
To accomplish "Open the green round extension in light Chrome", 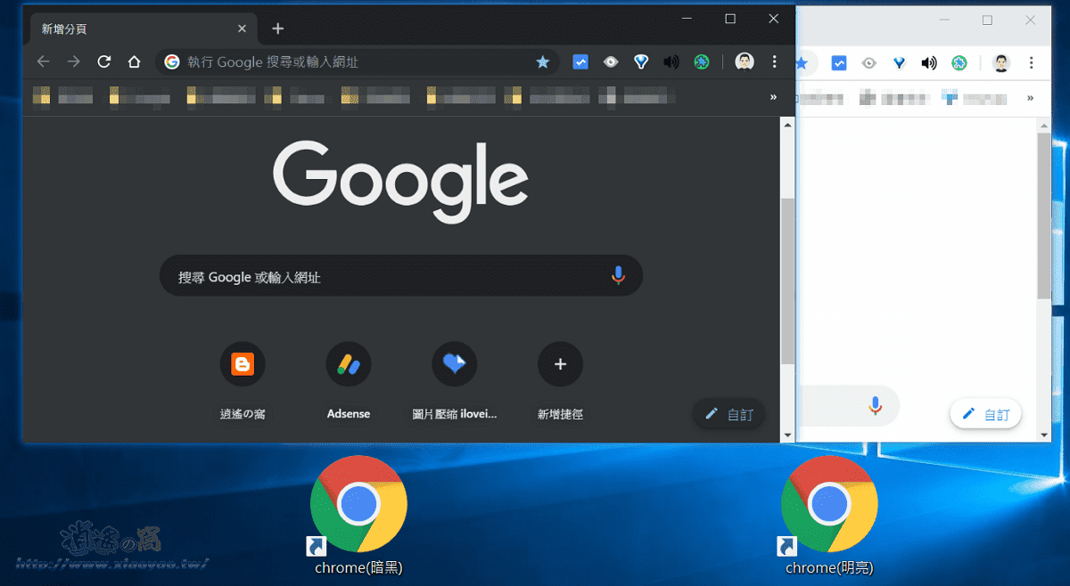I will point(959,63).
